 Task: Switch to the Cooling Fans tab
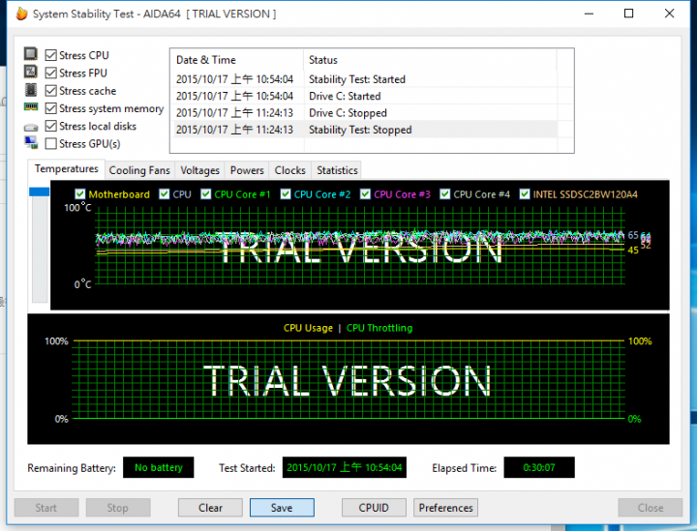coord(139,170)
